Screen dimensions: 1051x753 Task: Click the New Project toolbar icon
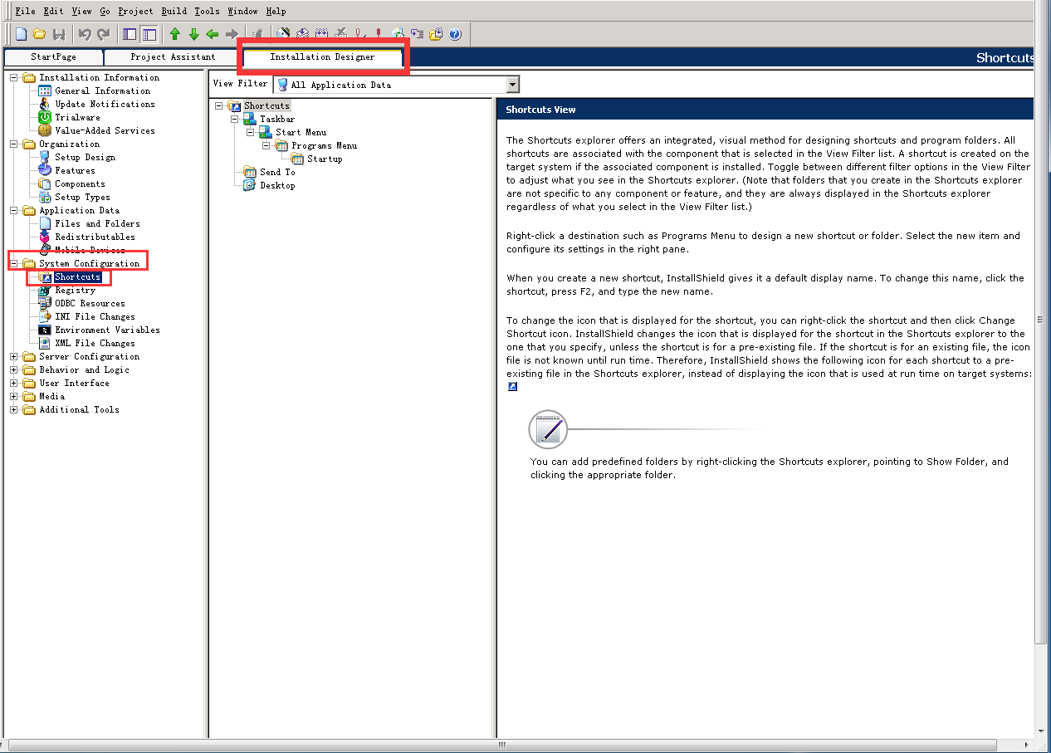(x=22, y=34)
